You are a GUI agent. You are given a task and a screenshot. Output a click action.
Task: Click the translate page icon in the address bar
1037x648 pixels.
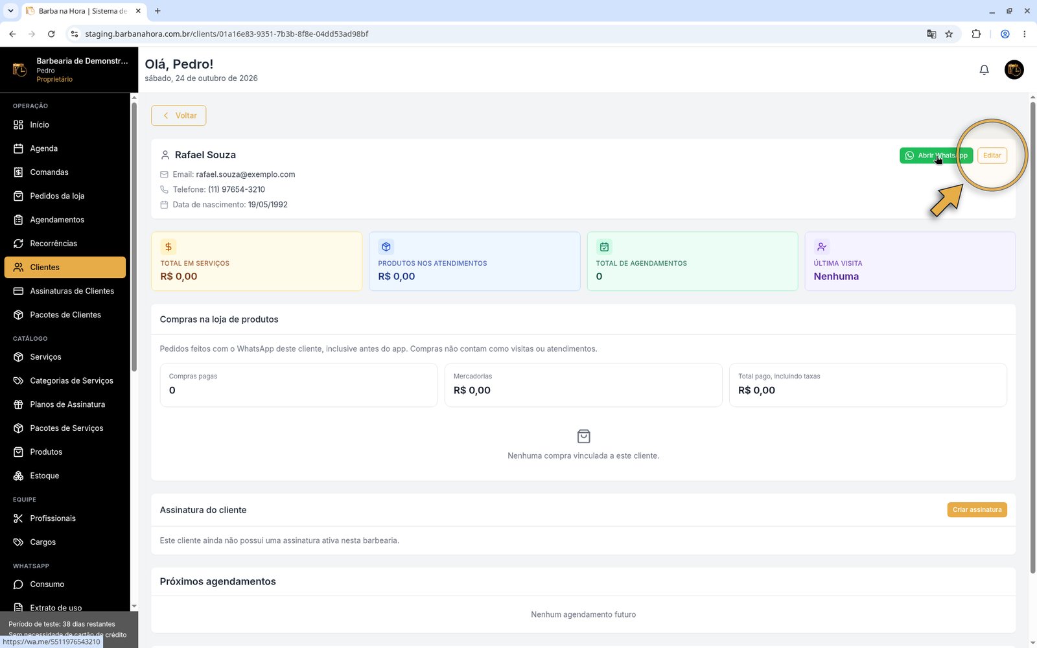931,34
